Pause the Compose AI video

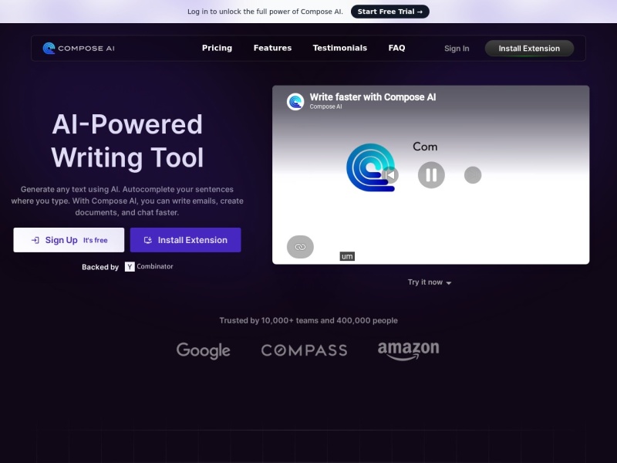pos(431,175)
